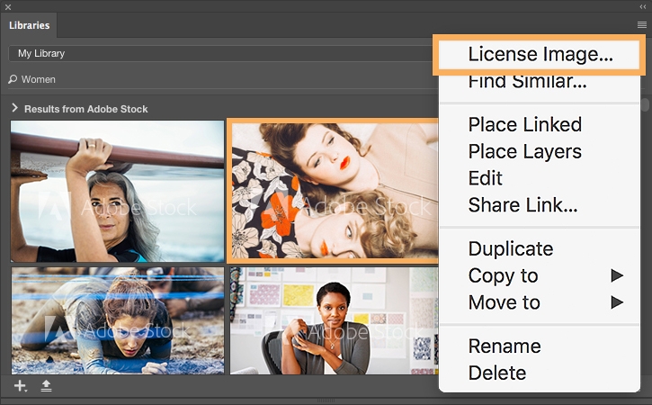Collapse panel using double-arrow icon
The image size is (652, 405).
tap(643, 7)
